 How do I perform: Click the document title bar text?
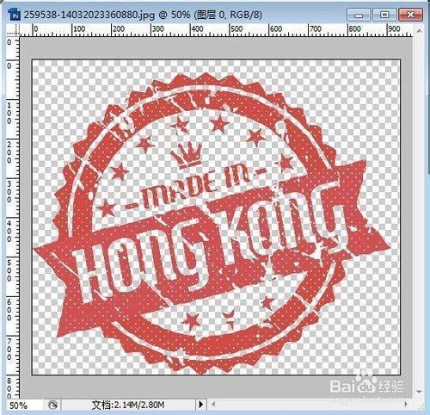(x=143, y=15)
